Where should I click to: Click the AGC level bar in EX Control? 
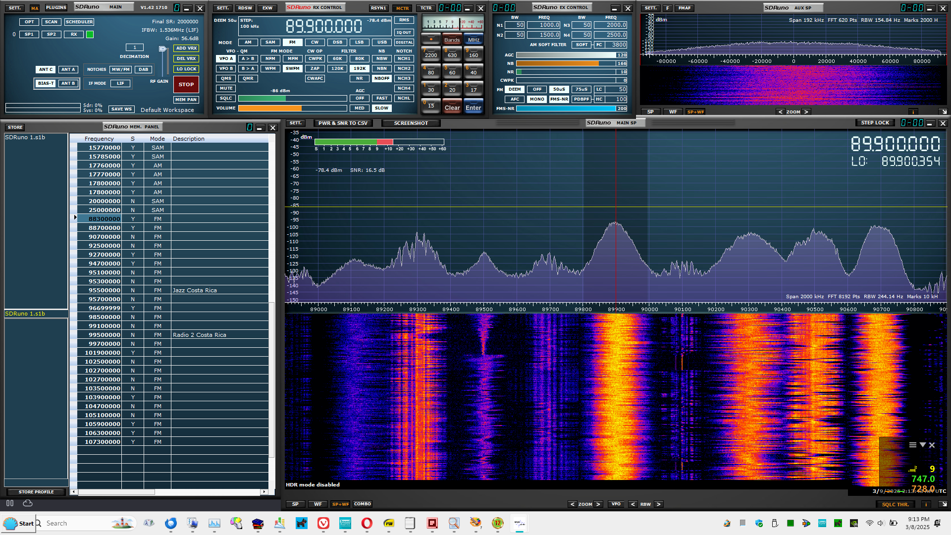[572, 55]
